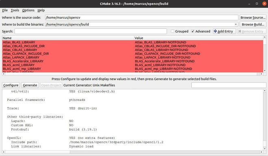Open the Options menu
The width and height of the screenshot is (268, 156).
[28, 10]
